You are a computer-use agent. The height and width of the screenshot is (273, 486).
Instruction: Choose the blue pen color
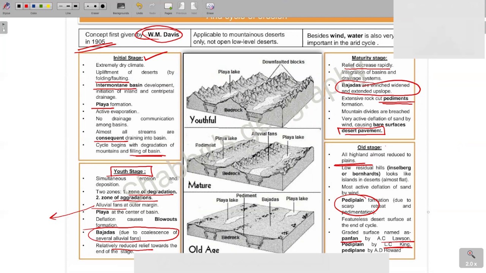coord(33,6)
